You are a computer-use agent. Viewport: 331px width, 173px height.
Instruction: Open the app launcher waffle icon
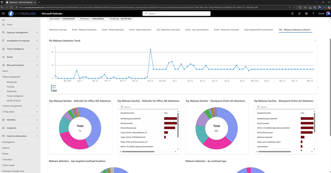tap(3, 14)
